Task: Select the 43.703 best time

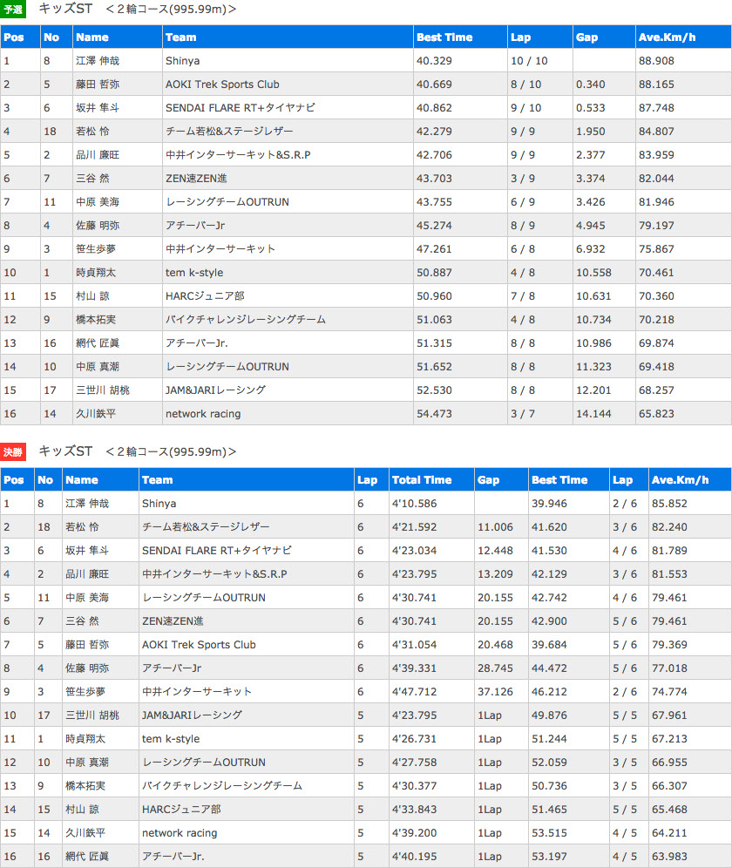Action: coord(434,179)
